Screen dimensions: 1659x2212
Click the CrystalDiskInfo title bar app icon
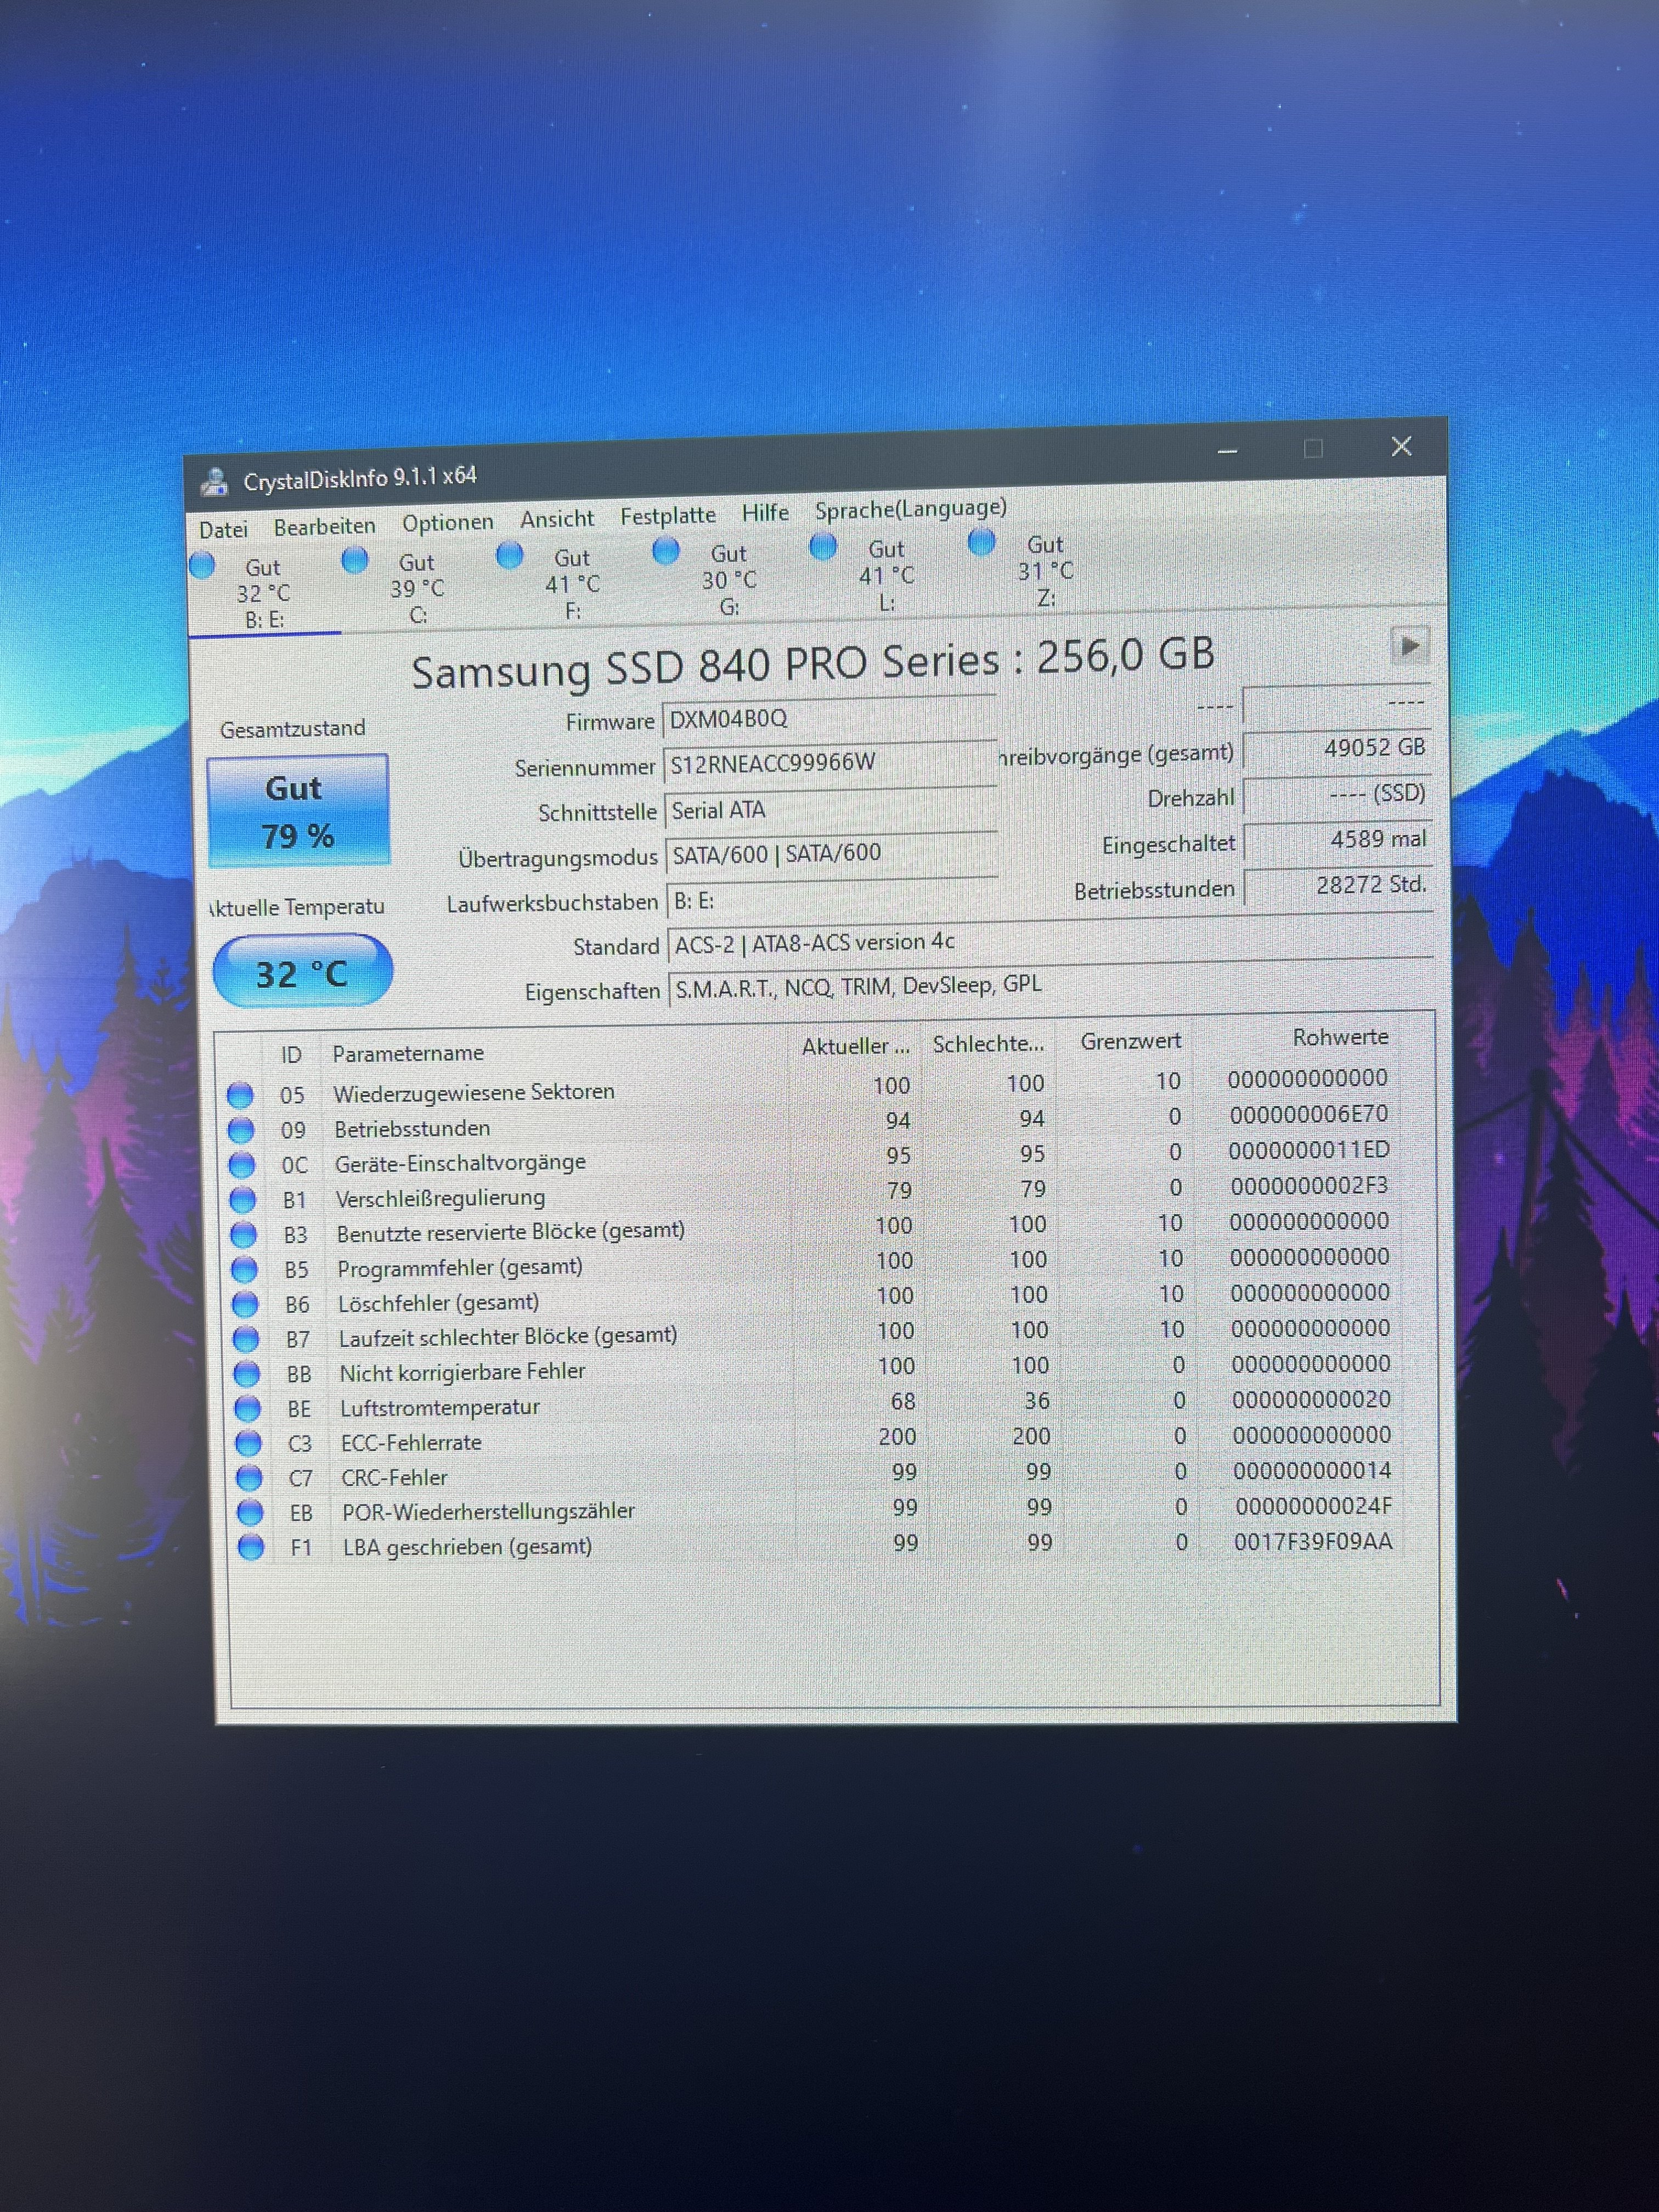[x=214, y=482]
